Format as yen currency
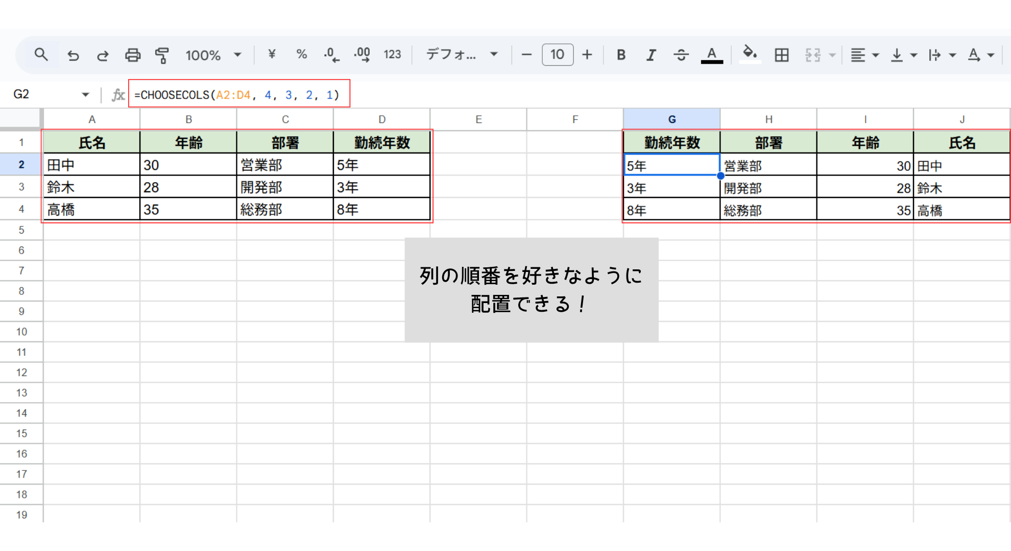Viewport: 1011px width, 551px height. [x=272, y=54]
